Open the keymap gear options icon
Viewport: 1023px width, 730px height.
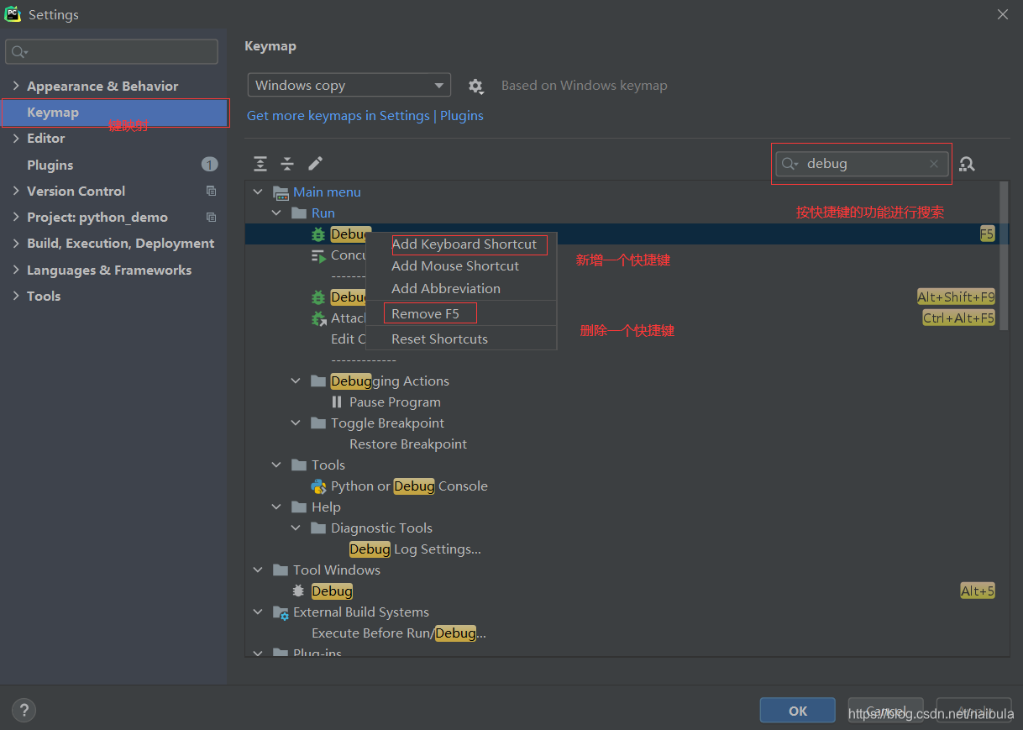[x=475, y=86]
